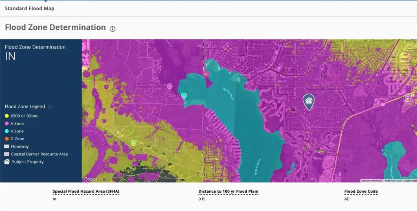Viewport: 417px width, 211px height.
Task: Click the yellow X500 or BZone swatch
Action: click(x=7, y=116)
